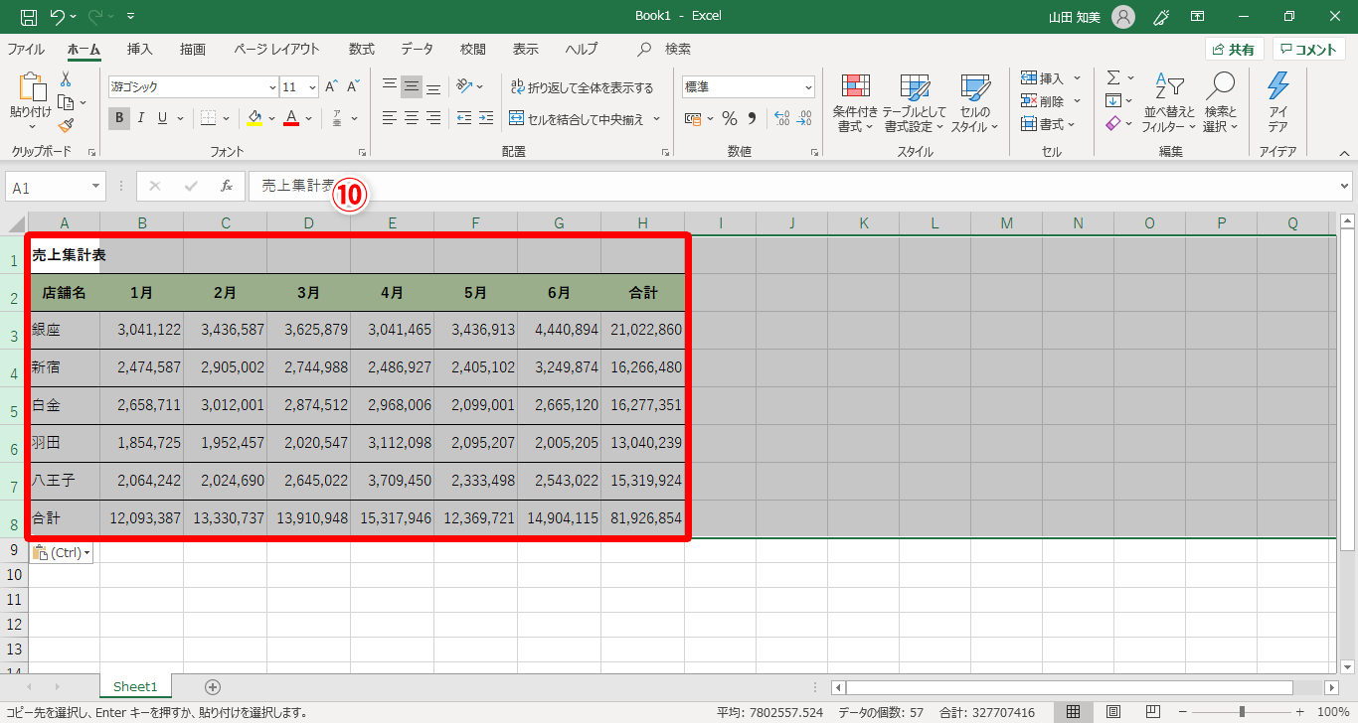This screenshot has width=1358, height=723.
Task: Expand the Name Box dropdown
Action: coord(95,187)
